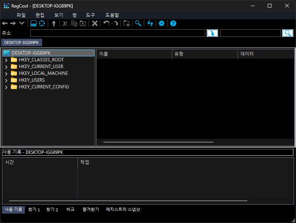This screenshot has width=296, height=223.
Task: Select DESKTOP-IGG89PK root tree node
Action: [x=49, y=53]
